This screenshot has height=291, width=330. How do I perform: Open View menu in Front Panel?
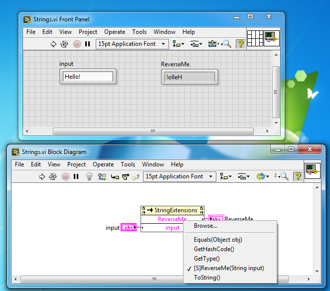pos(65,32)
